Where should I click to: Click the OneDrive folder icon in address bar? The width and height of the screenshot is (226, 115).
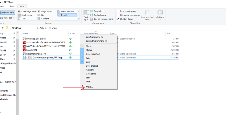click(7, 28)
